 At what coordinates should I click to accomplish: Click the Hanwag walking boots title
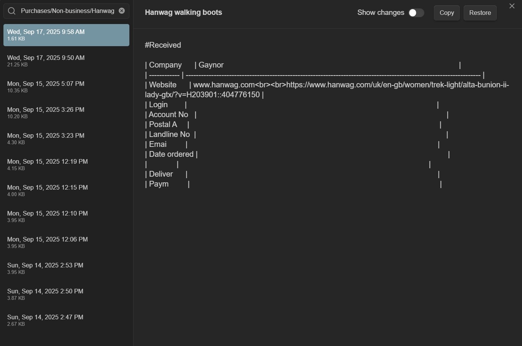[x=183, y=13]
